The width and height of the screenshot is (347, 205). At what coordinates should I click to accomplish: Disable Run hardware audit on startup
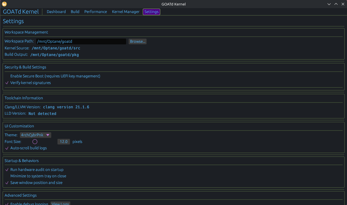point(7,170)
